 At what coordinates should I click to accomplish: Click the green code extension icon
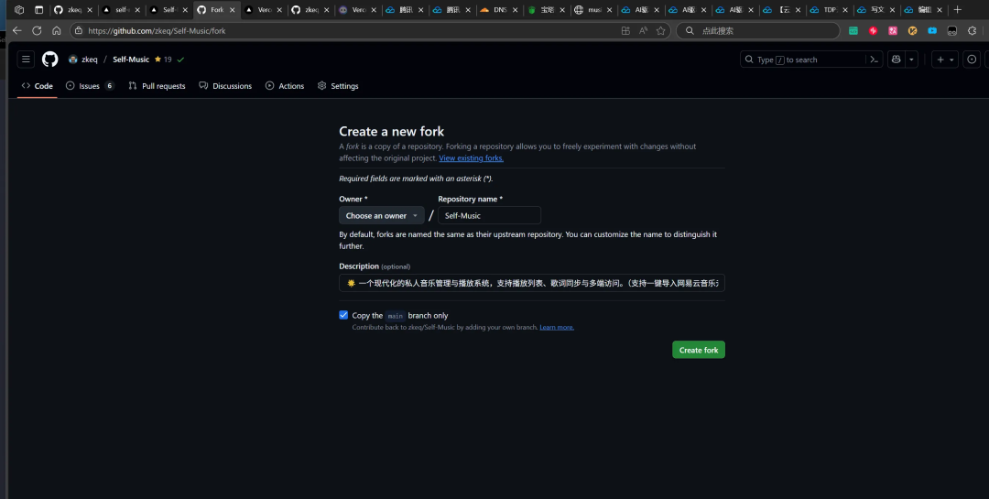(853, 30)
